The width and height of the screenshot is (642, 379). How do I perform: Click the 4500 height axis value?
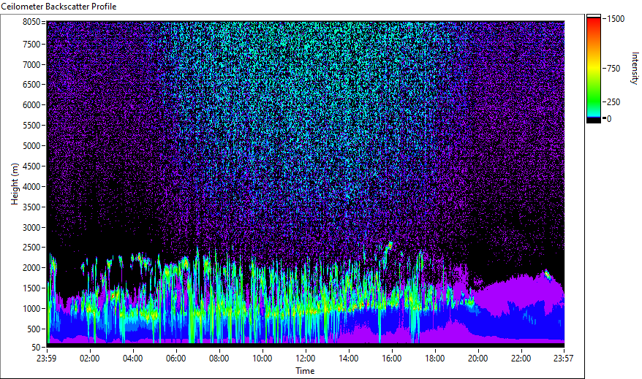[31, 166]
